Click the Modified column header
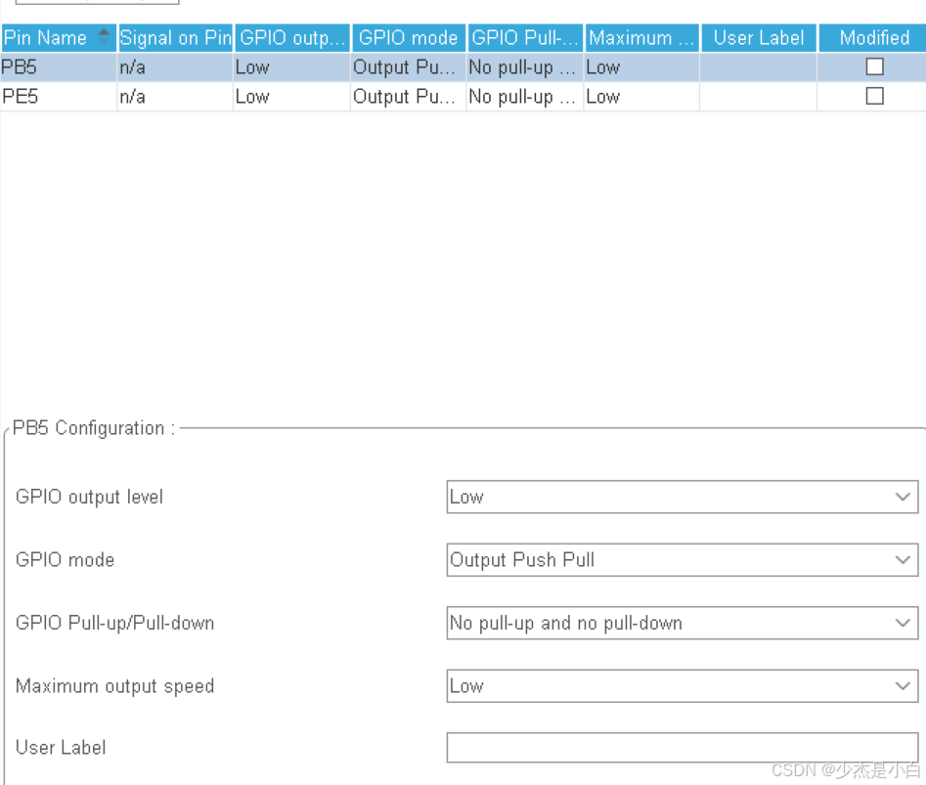The width and height of the screenshot is (926, 785). pyautogui.click(x=873, y=38)
